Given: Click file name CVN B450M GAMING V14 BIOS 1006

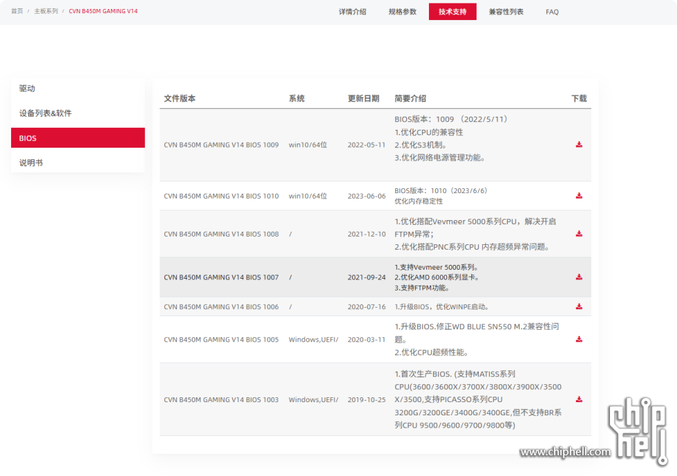Looking at the screenshot, I should [x=221, y=307].
